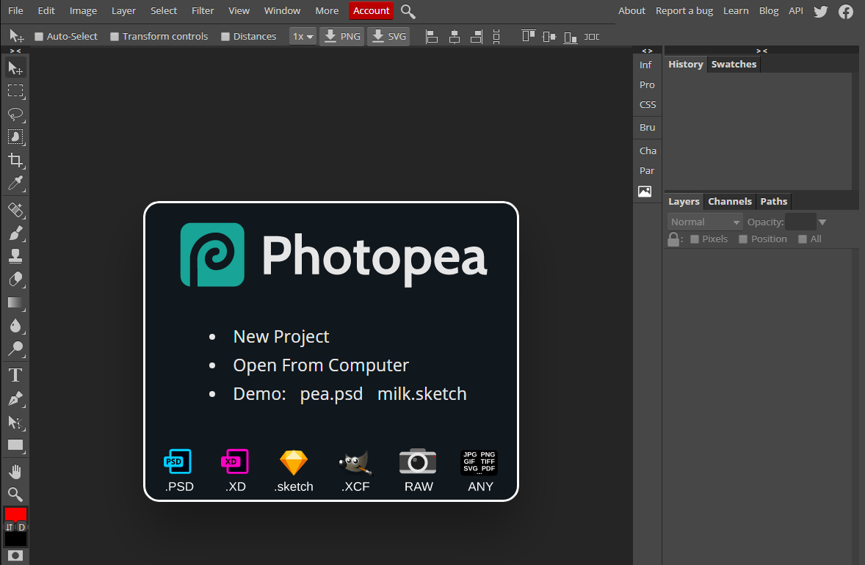The height and width of the screenshot is (565, 865).
Task: Select the Hand tool
Action: (x=15, y=472)
